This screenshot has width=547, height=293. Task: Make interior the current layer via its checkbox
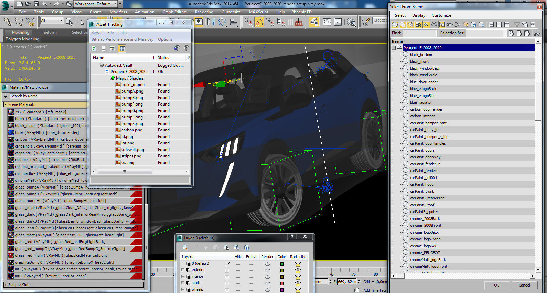tap(227, 277)
